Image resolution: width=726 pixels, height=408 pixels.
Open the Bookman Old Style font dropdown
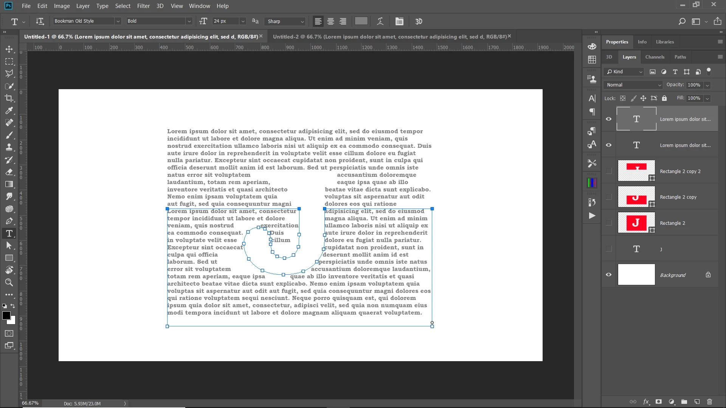(118, 21)
